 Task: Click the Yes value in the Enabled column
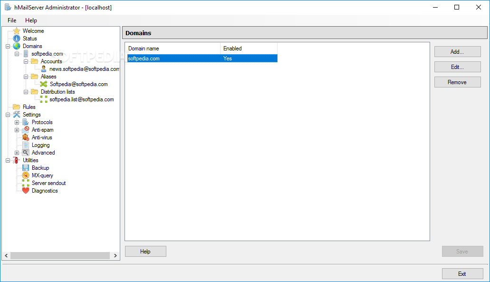coord(228,58)
